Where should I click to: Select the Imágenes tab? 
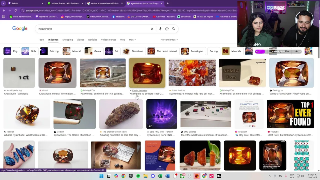pyautogui.click(x=53, y=40)
